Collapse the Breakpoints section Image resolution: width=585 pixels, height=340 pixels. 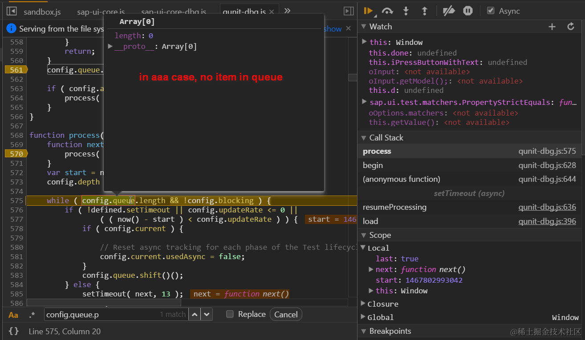pos(363,331)
